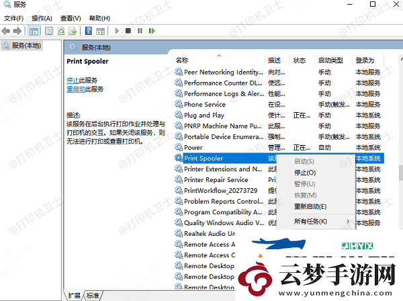Viewport: 403px width, 301px height.
Task: Click the Start service play icon
Action: pyautogui.click(x=117, y=31)
